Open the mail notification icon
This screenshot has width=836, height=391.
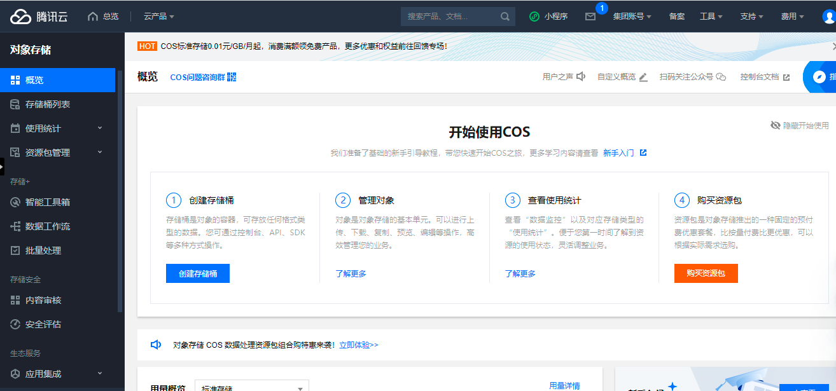tap(590, 17)
